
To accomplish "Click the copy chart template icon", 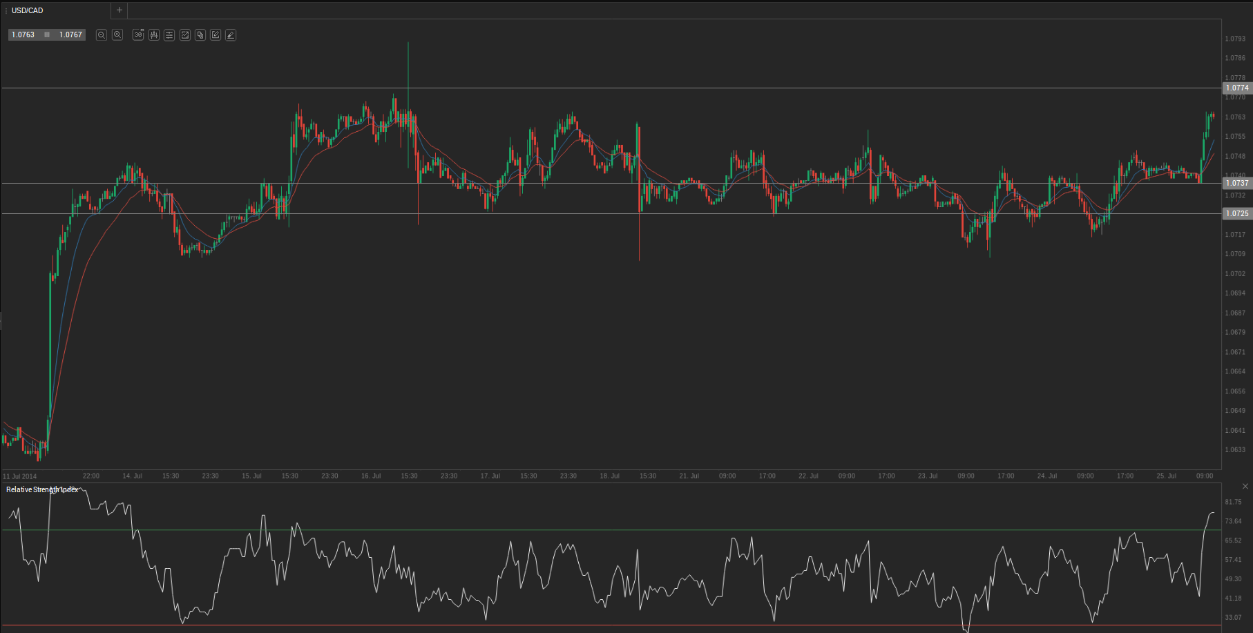I will coord(200,35).
